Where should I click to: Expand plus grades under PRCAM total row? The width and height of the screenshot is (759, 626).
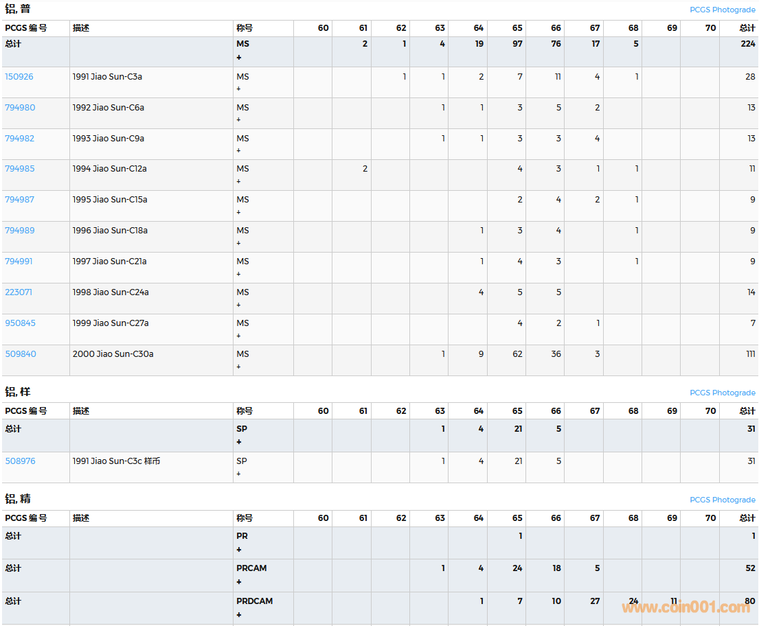tap(239, 582)
